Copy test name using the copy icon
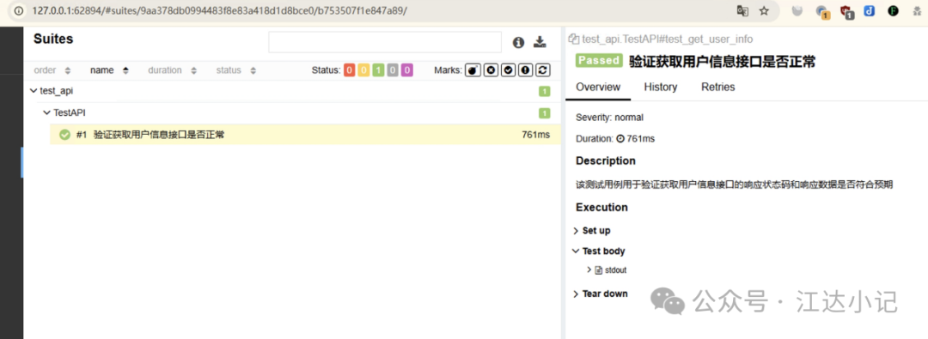928x339 pixels. click(573, 39)
